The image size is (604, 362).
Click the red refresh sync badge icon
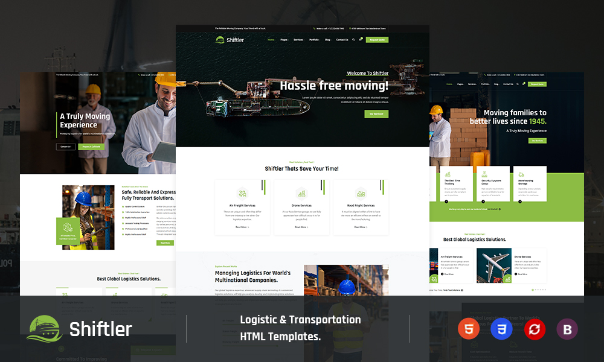click(x=534, y=329)
